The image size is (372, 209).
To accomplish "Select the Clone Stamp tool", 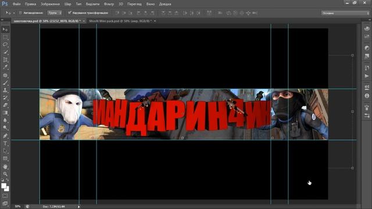I will [5, 90].
